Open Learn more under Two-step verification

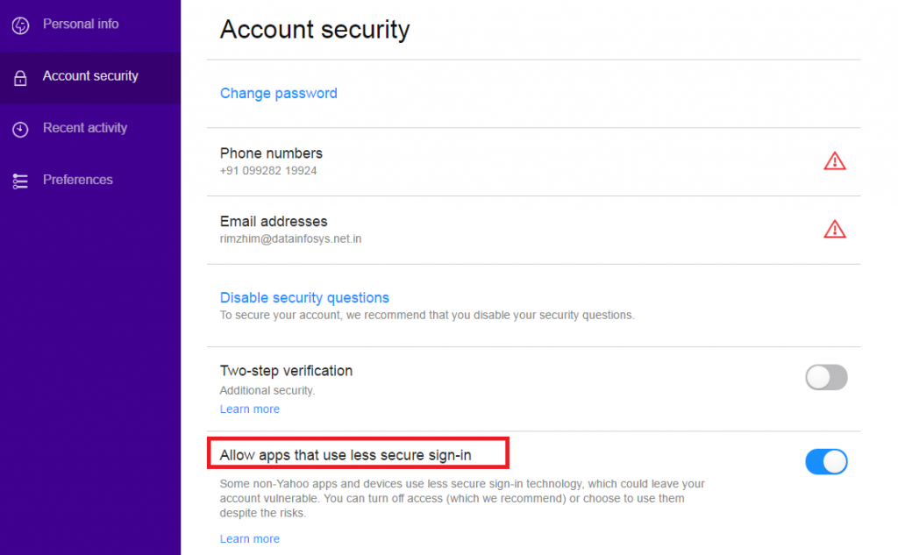point(250,409)
